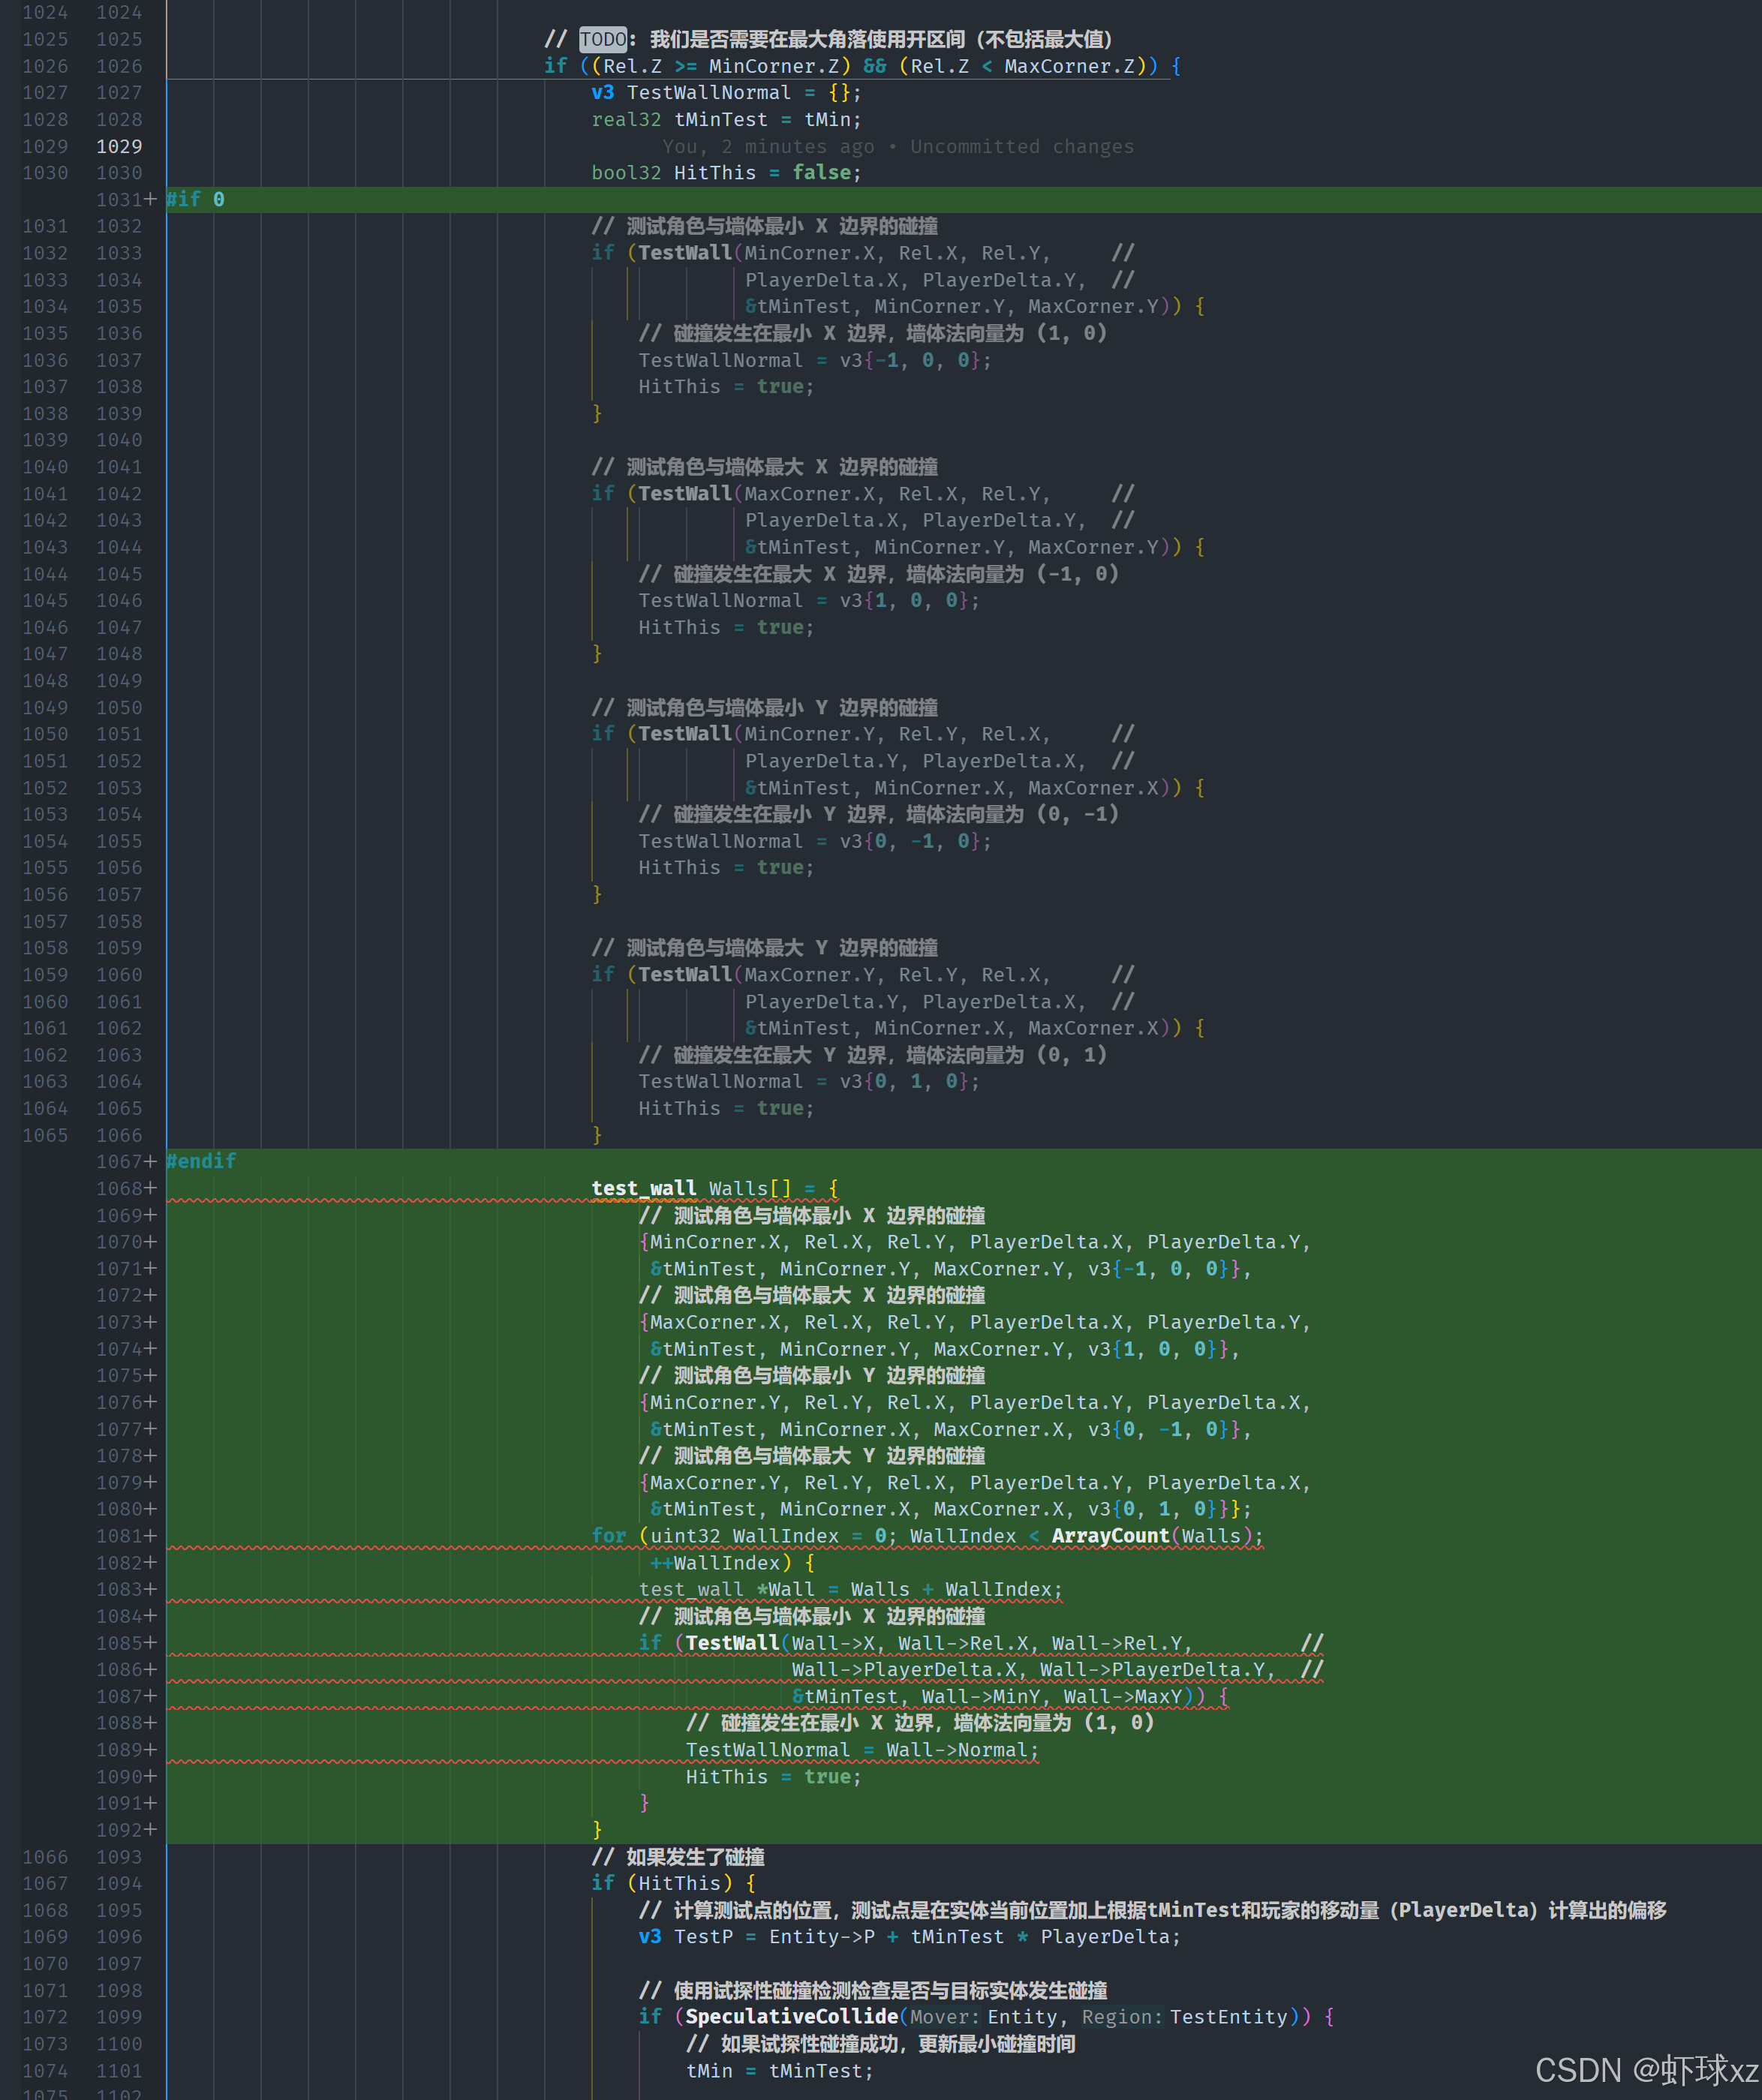1762x2100 pixels.
Task: Click 'TestWallNormal = v3{-1, 0, 0};' assignment
Action: [815, 360]
